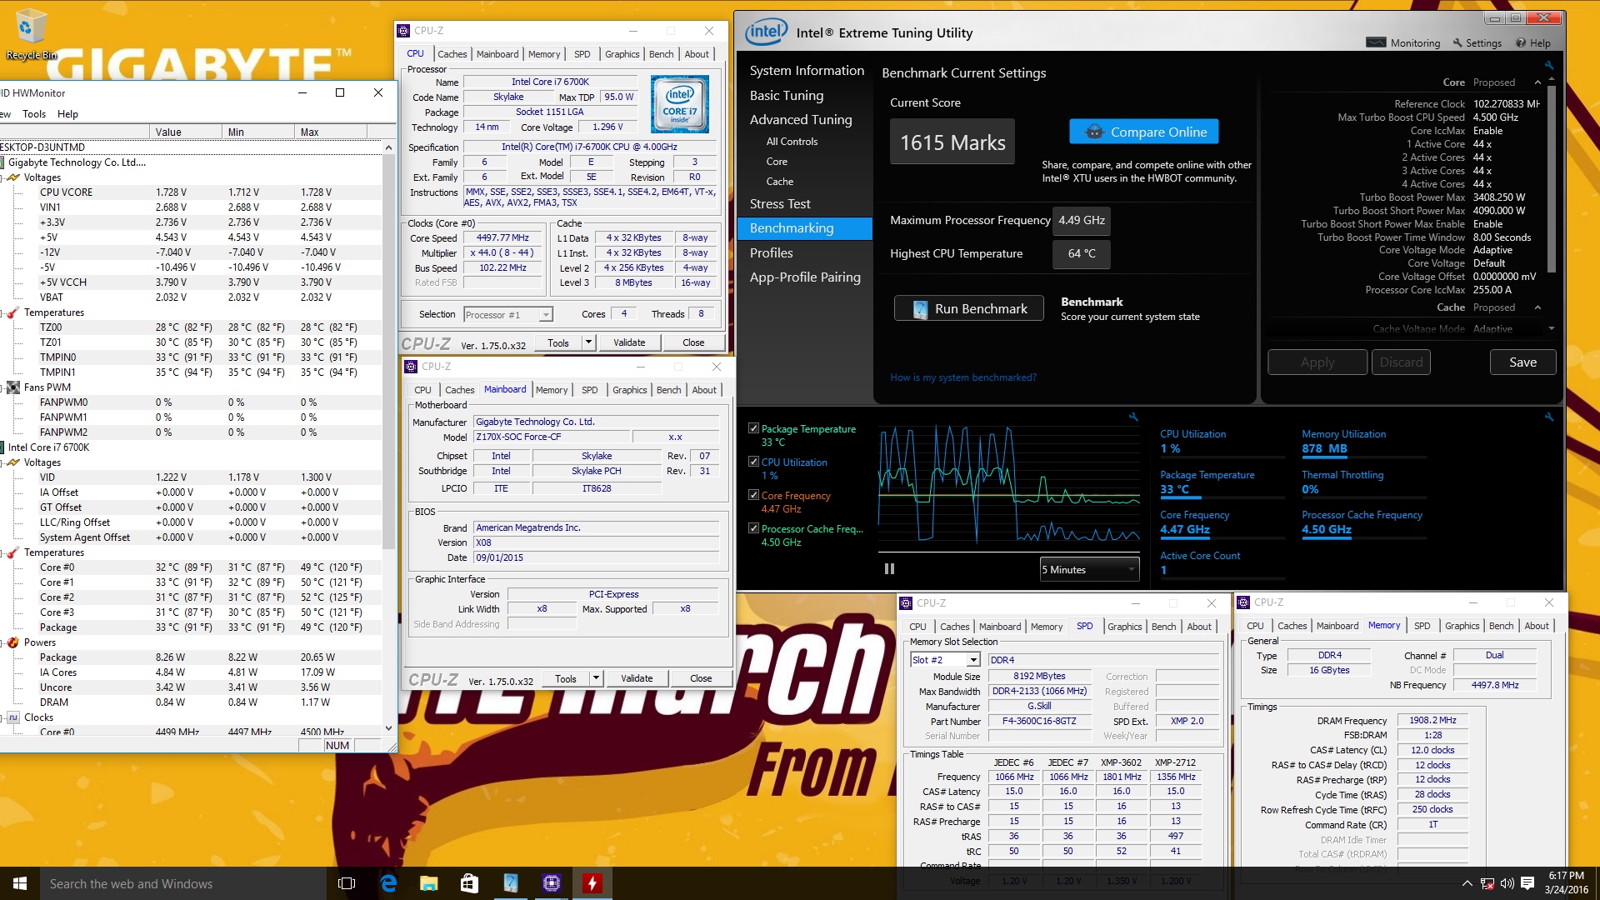Screen dimensions: 1600x900
Task: Open Tools menu in HWMonitor
Action: click(34, 114)
